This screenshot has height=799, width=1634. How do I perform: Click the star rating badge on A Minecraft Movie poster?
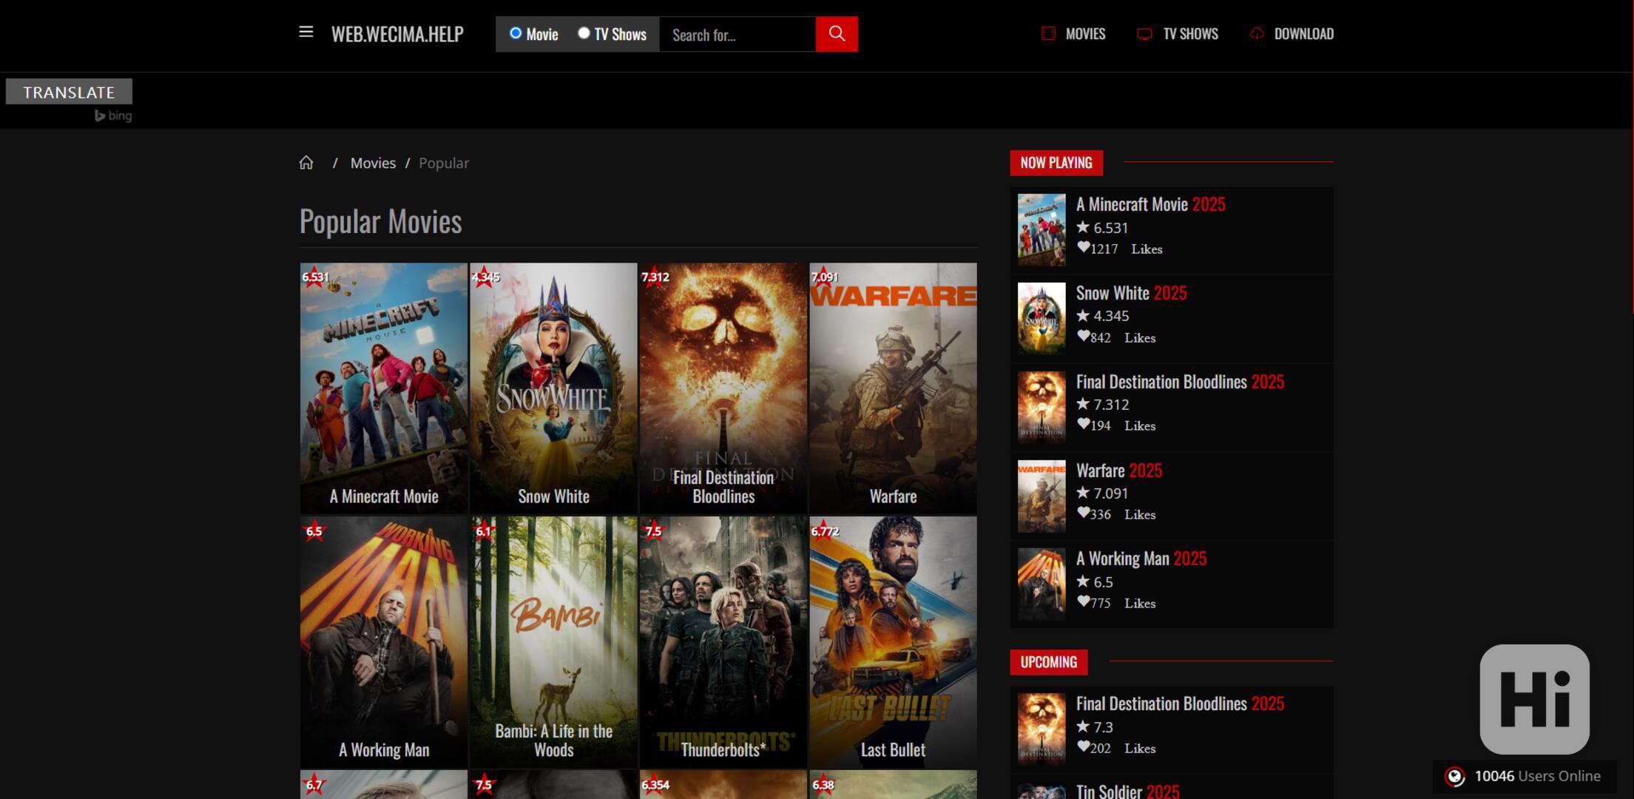click(x=315, y=277)
